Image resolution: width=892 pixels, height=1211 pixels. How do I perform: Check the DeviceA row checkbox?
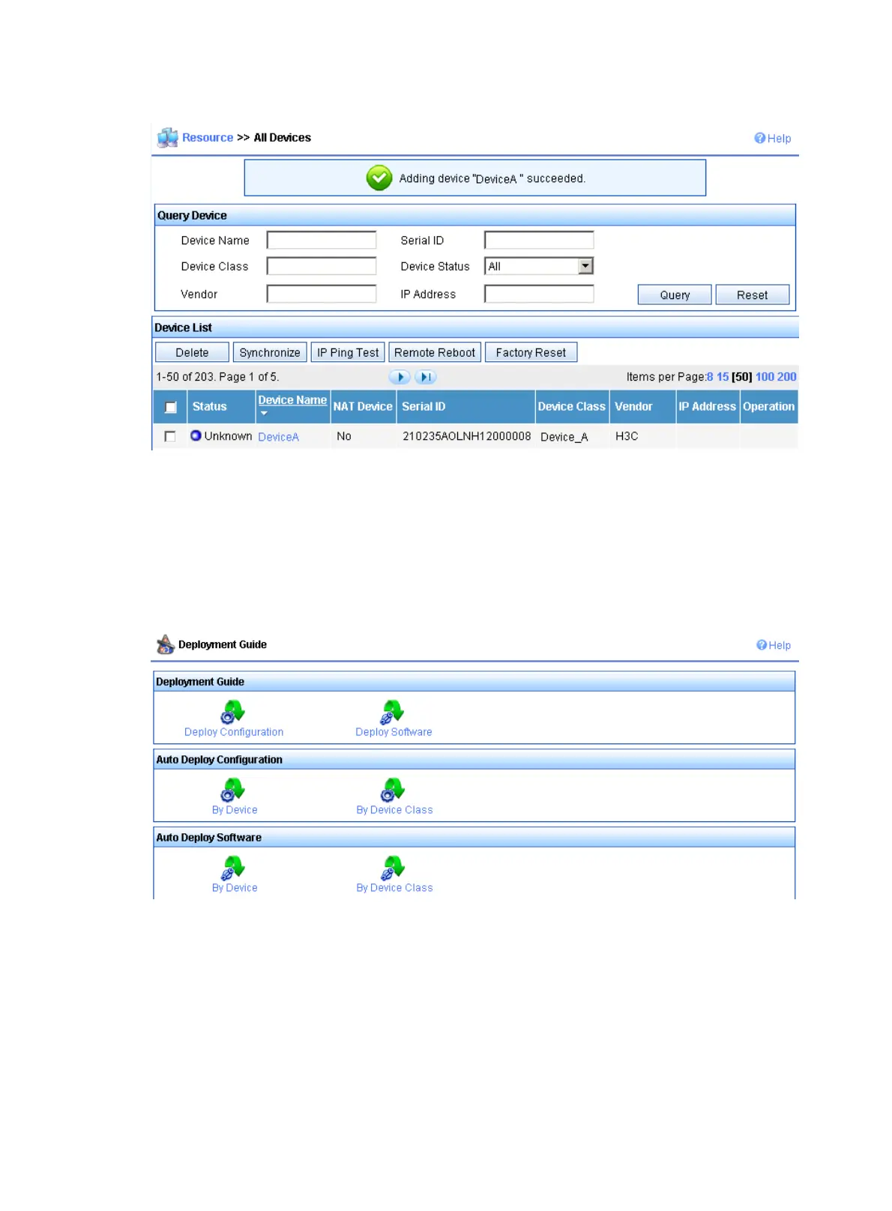coord(170,436)
